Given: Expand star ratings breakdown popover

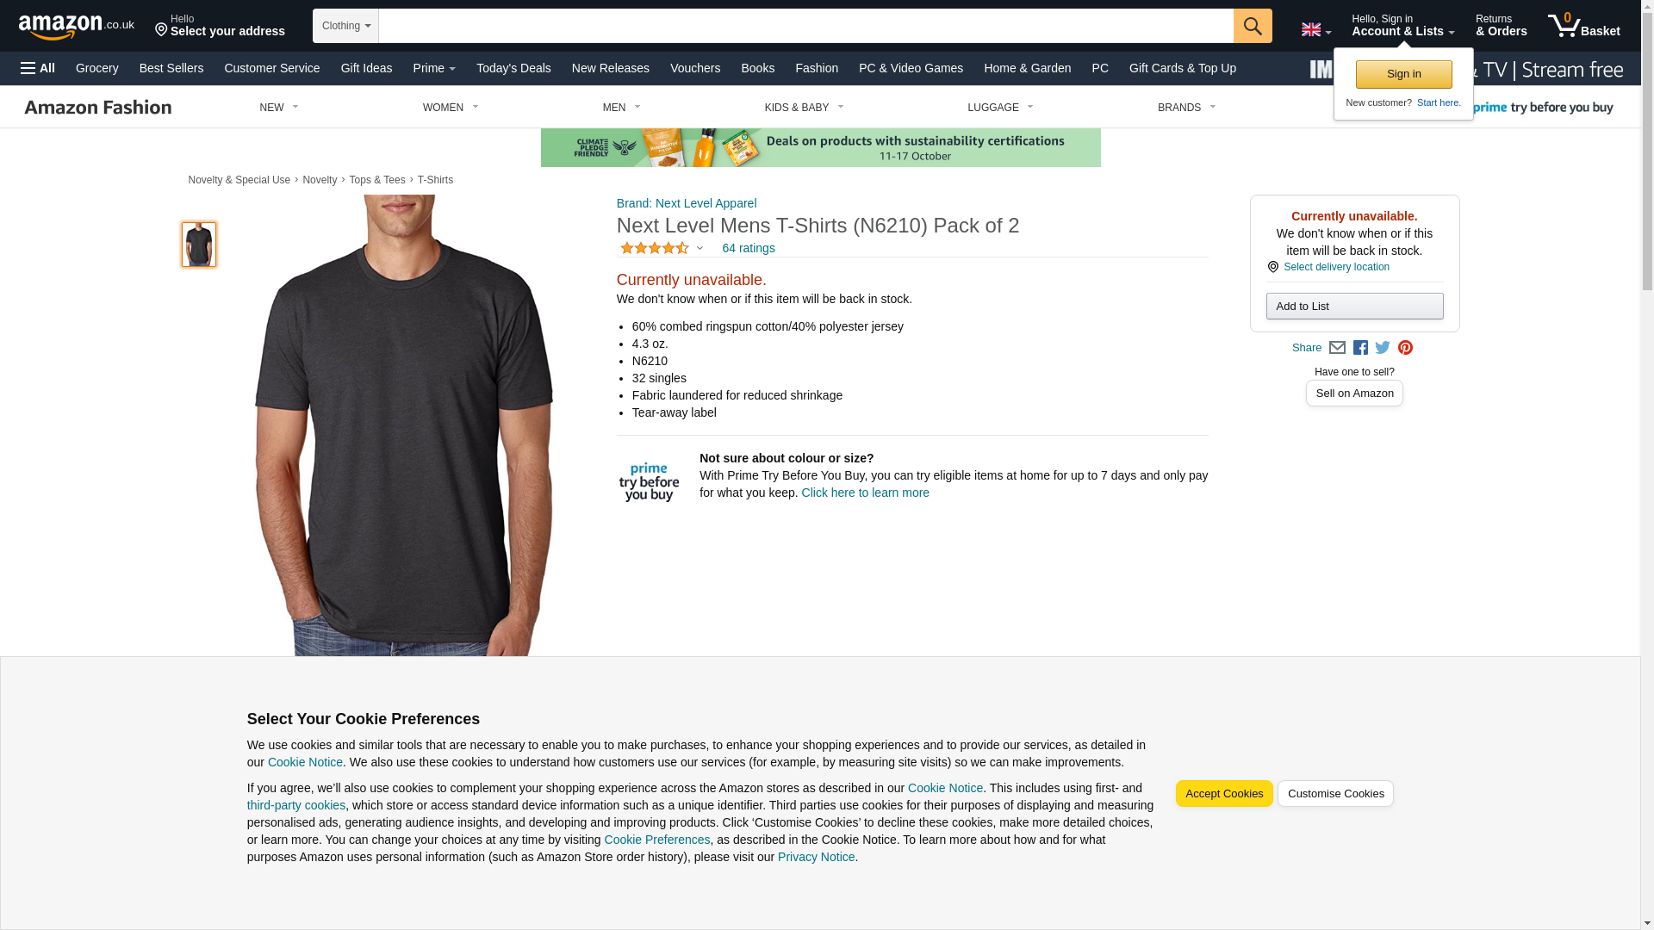Looking at the screenshot, I should tap(662, 248).
